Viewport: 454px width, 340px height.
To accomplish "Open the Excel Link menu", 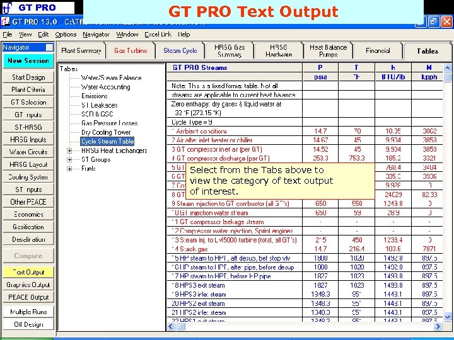I will 158,35.
